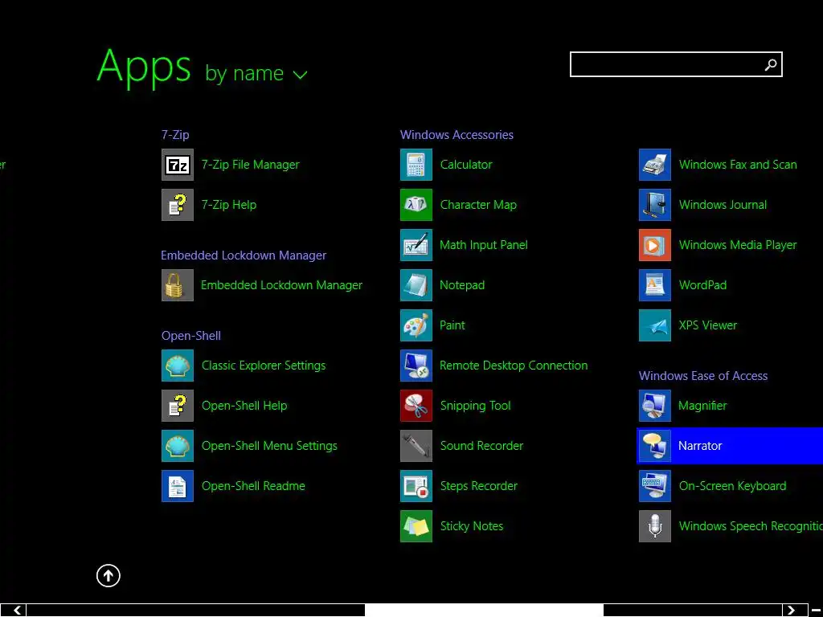This screenshot has width=823, height=617.
Task: Open Remote Desktop Connection icon
Action: (416, 366)
